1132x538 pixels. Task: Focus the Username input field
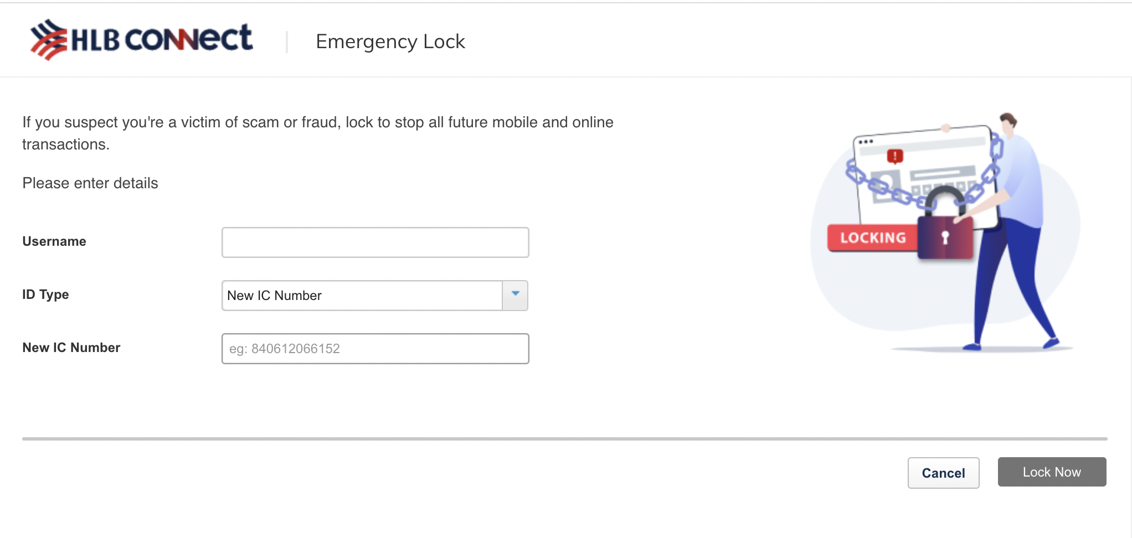coord(375,242)
